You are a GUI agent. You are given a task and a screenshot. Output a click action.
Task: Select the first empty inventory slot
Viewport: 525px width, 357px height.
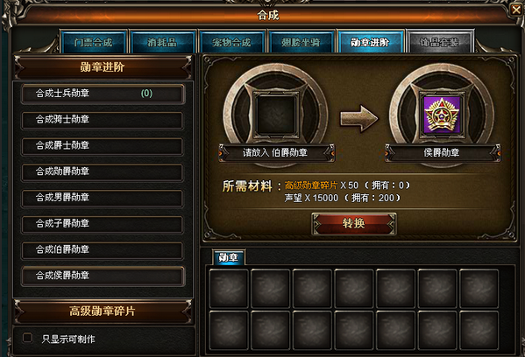[229, 289]
